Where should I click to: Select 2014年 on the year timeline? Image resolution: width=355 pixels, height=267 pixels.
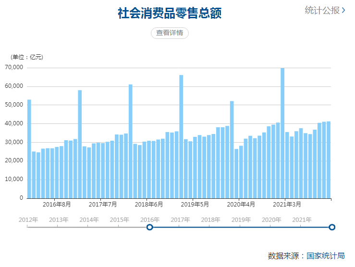89,220
